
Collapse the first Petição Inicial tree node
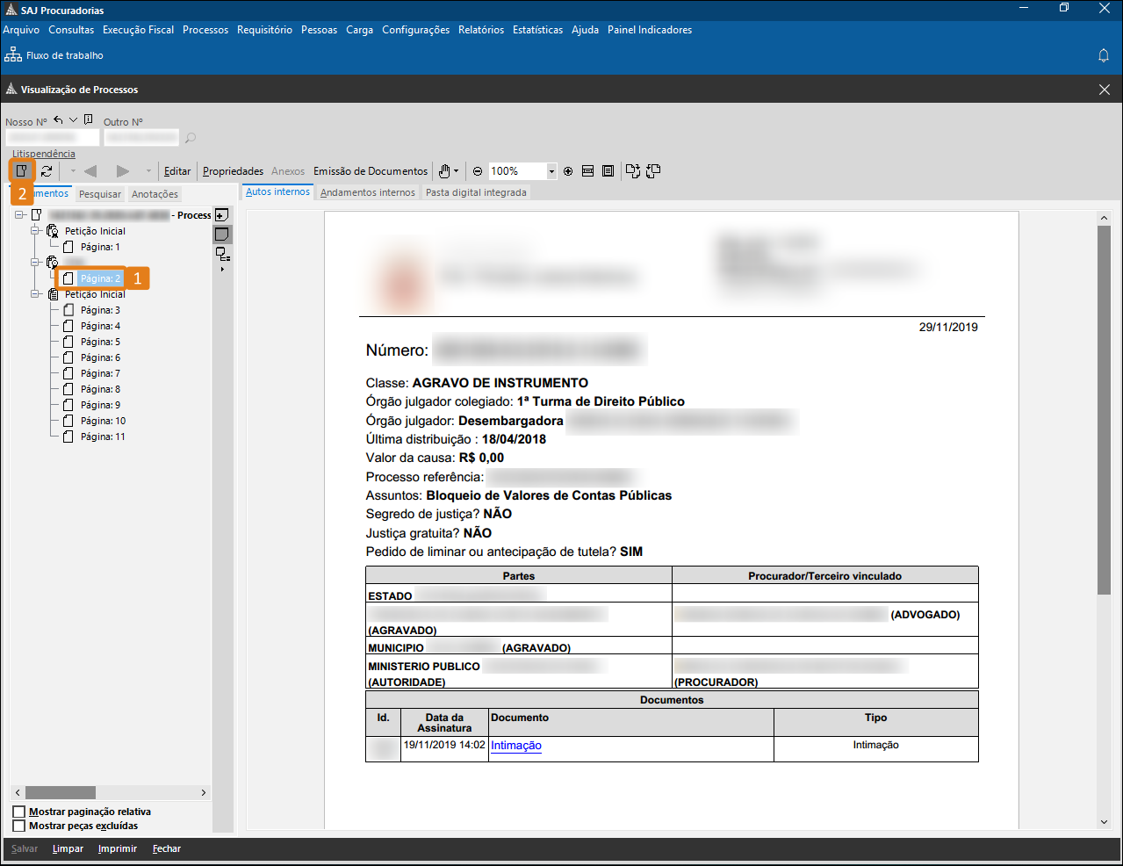click(36, 231)
